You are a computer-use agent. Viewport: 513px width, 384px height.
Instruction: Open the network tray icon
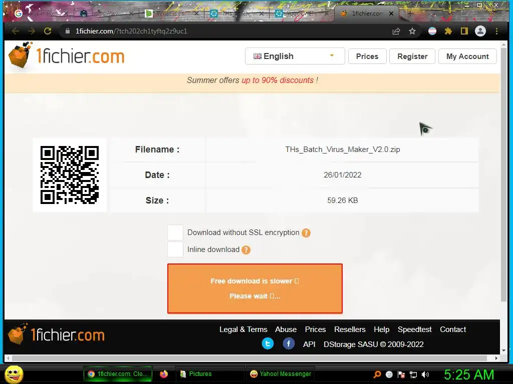pyautogui.click(x=413, y=374)
